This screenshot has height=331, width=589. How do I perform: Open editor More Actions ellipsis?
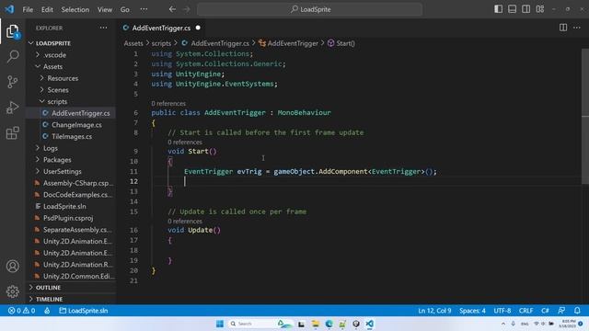(577, 28)
